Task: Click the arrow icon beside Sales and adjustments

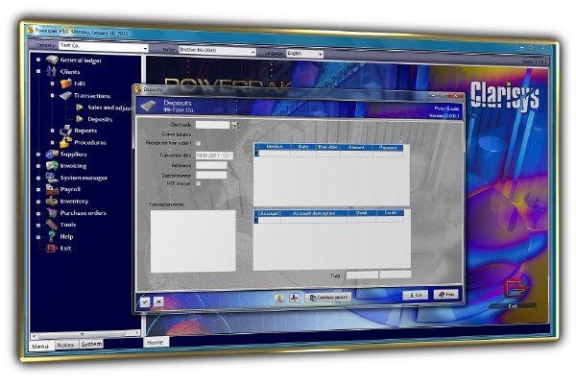Action: point(80,108)
